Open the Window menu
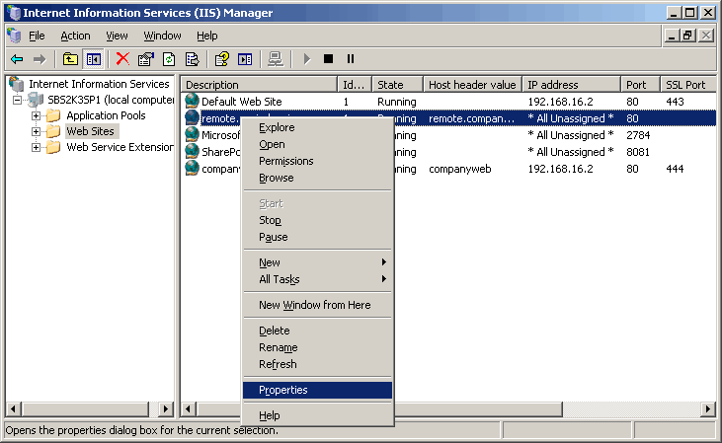Viewport: 722px width, 443px height. coord(163,36)
